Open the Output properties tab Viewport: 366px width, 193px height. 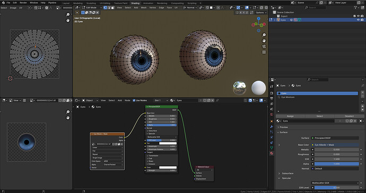point(272,98)
